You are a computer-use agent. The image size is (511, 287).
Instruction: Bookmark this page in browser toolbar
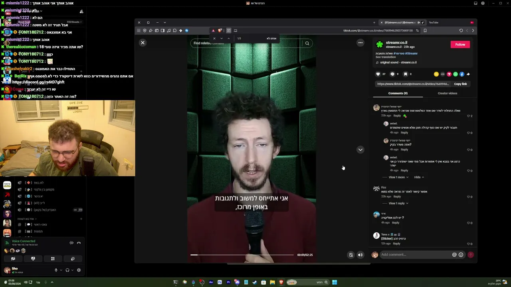point(425,31)
